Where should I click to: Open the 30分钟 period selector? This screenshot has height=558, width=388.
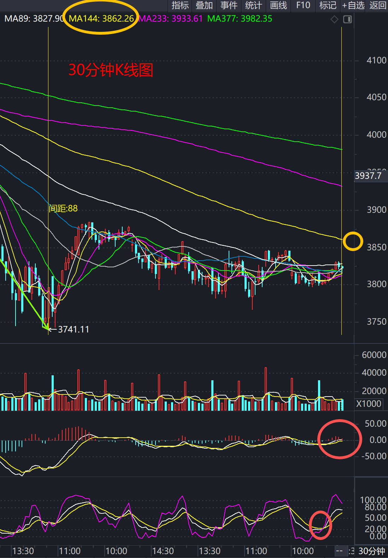pos(372,551)
